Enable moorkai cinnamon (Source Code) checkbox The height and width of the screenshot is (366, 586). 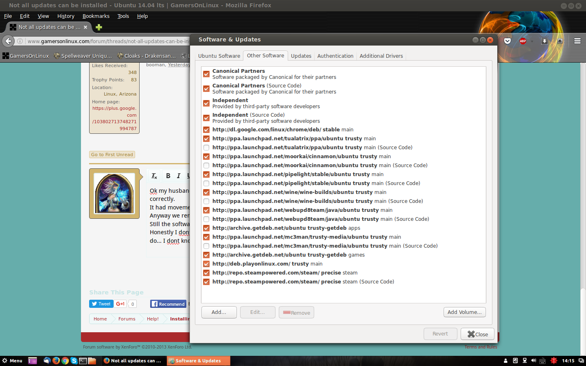pyautogui.click(x=206, y=166)
